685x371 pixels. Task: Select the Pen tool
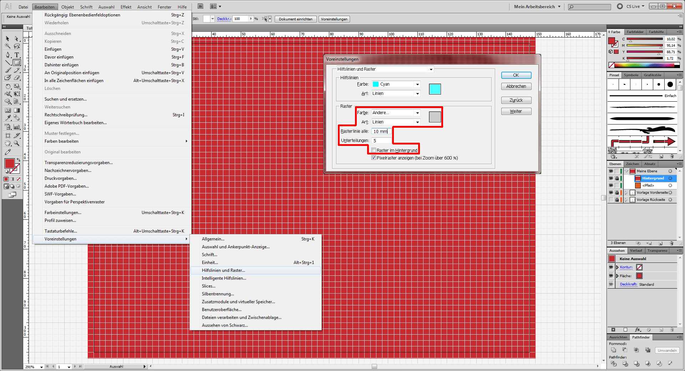(x=8, y=55)
